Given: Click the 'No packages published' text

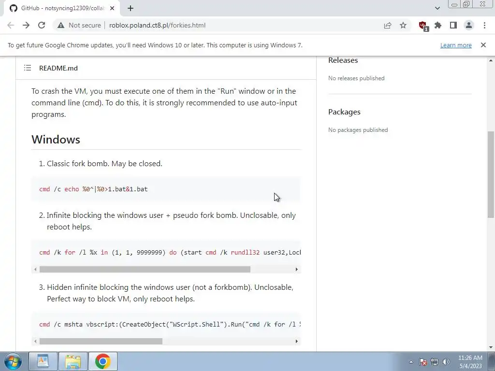Looking at the screenshot, I should 358,130.
